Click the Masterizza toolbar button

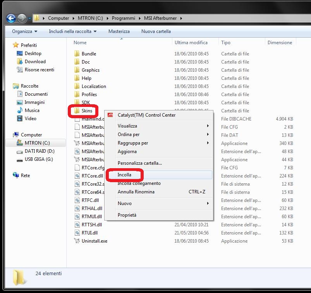[x=119, y=31]
